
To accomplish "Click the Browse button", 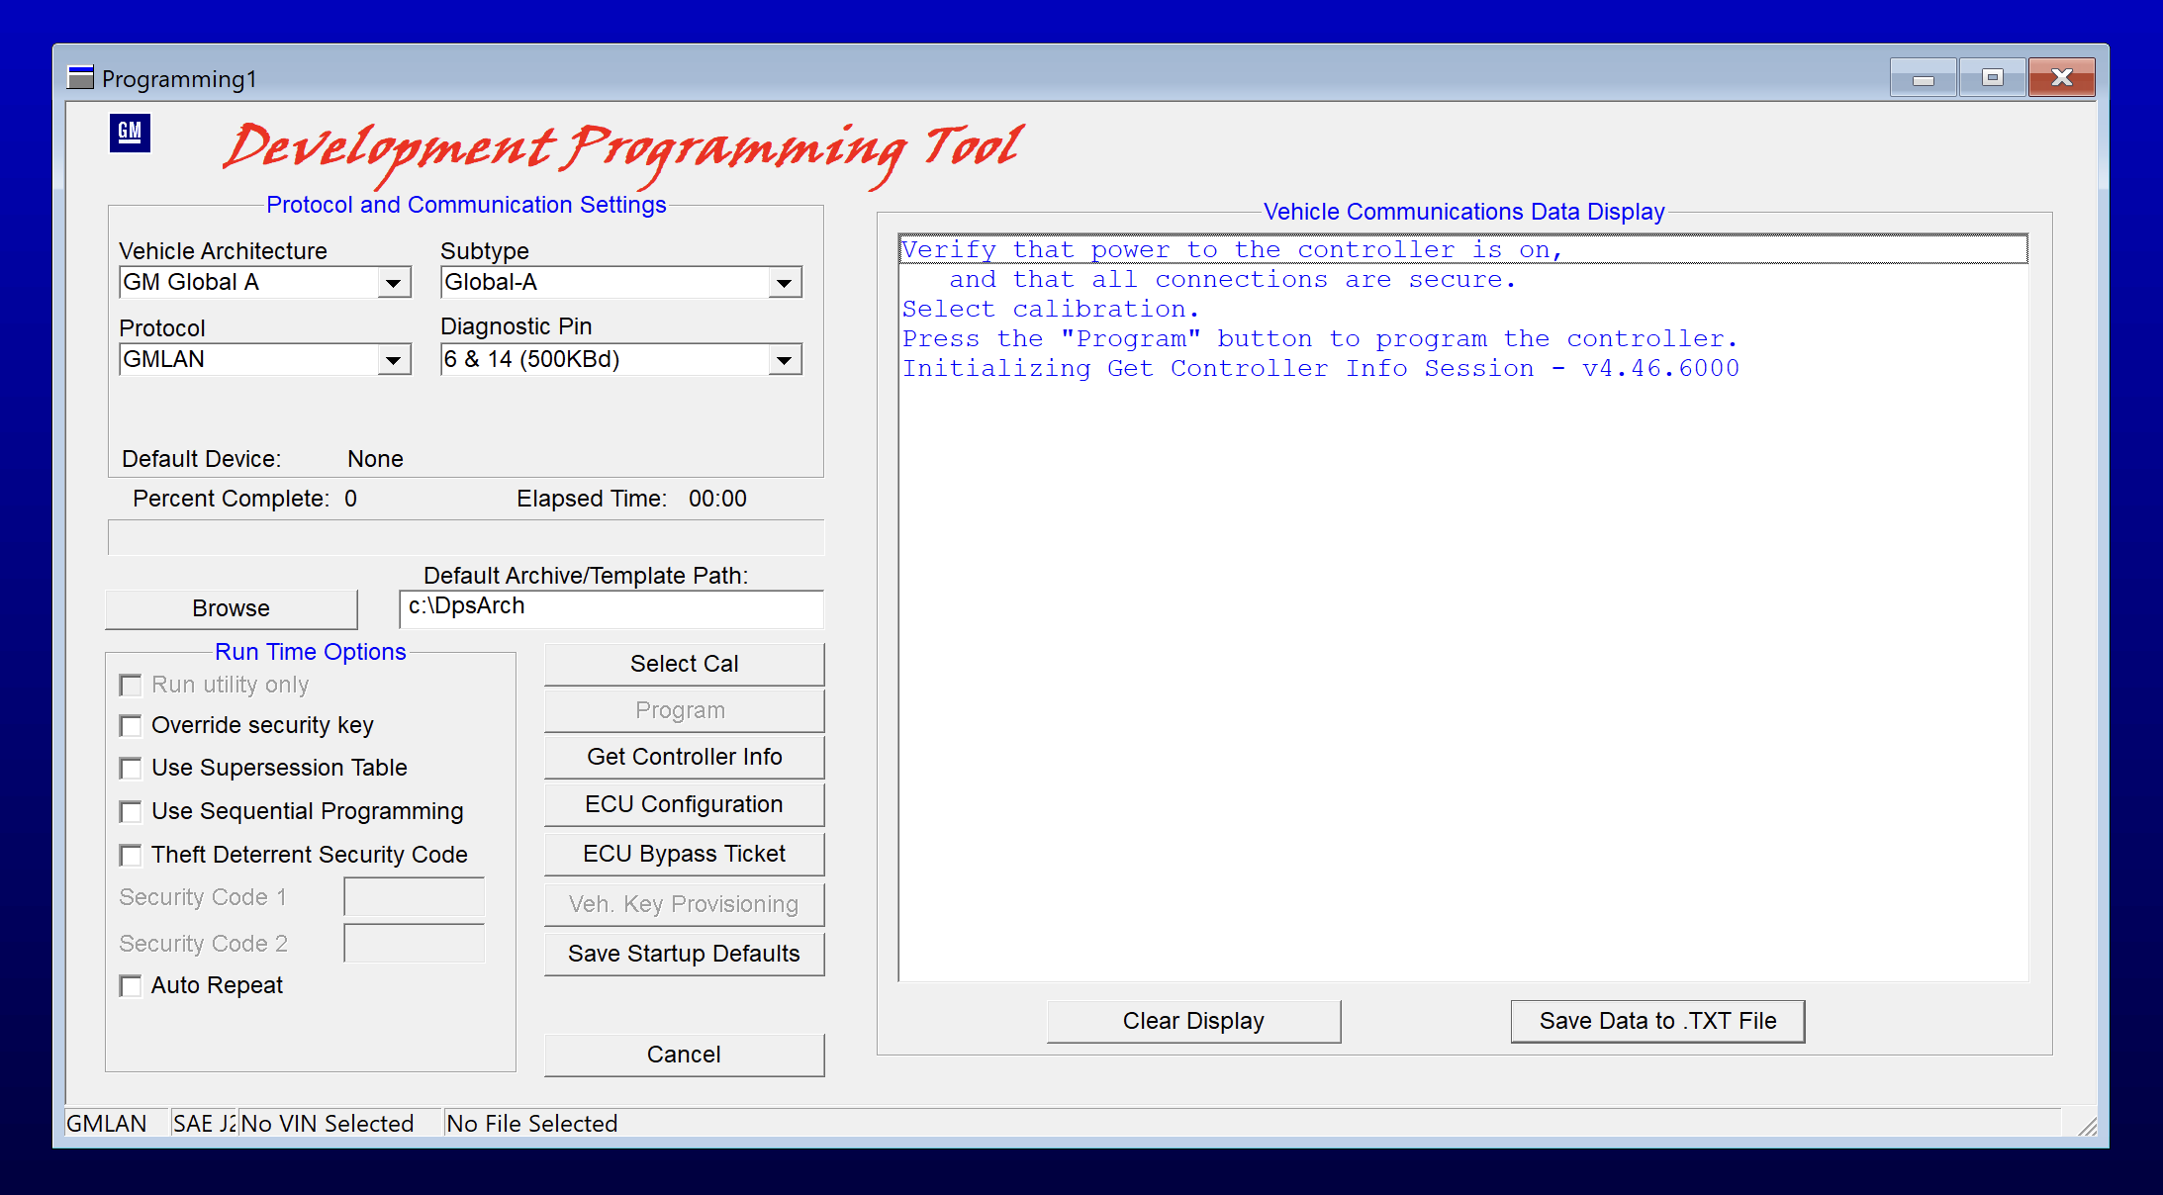I will [231, 608].
